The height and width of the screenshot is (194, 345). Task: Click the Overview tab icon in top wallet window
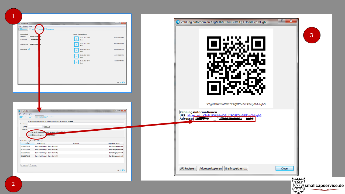(x=20, y=29)
